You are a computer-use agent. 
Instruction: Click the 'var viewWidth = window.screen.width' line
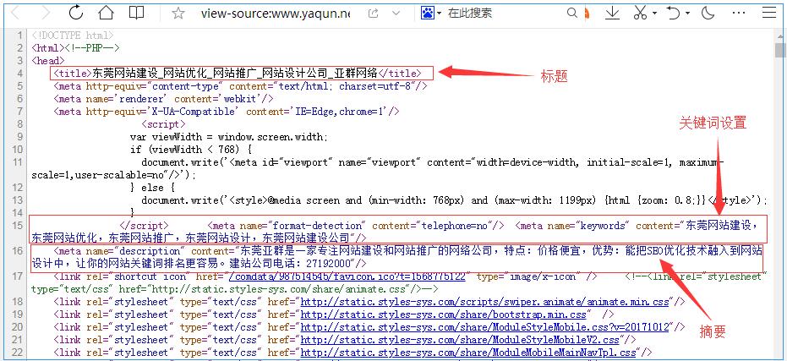229,137
